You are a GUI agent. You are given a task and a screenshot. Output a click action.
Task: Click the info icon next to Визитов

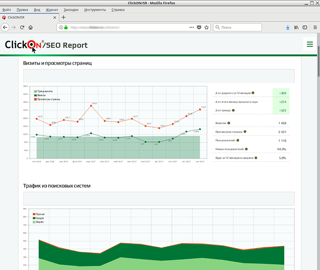click(229, 123)
